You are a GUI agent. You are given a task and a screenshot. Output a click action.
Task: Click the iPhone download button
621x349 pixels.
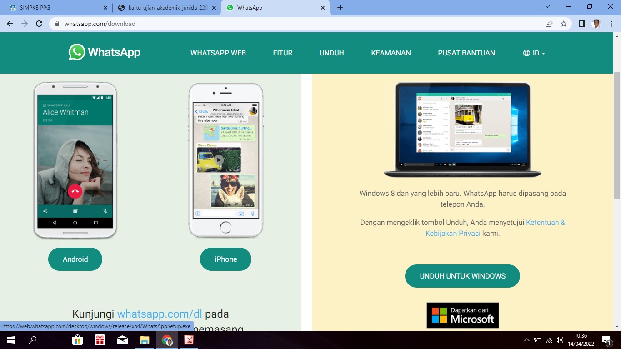pos(225,259)
